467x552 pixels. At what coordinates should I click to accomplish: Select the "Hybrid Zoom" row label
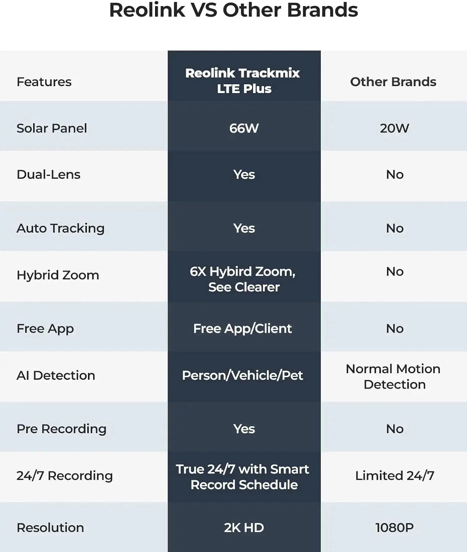click(x=58, y=275)
